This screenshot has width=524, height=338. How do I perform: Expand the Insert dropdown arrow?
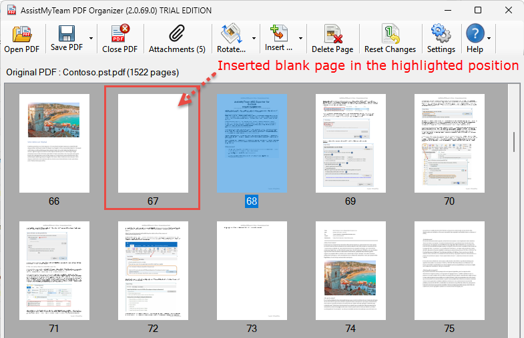point(301,39)
